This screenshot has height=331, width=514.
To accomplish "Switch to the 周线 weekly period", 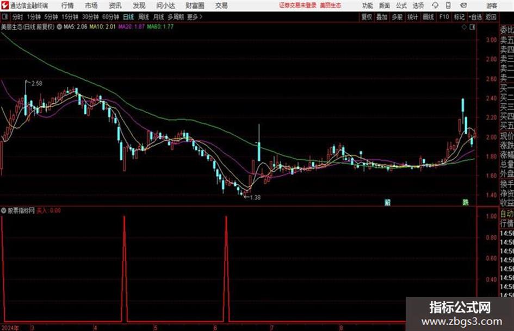I will [144, 17].
